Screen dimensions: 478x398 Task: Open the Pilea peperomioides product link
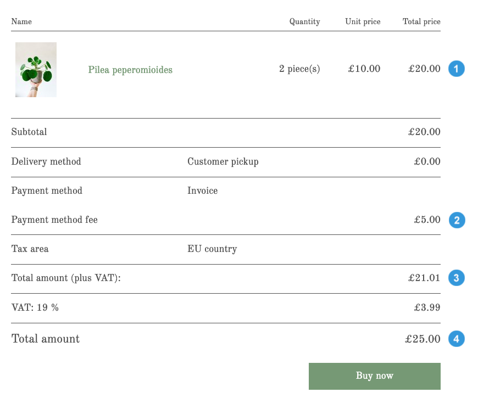coord(130,70)
